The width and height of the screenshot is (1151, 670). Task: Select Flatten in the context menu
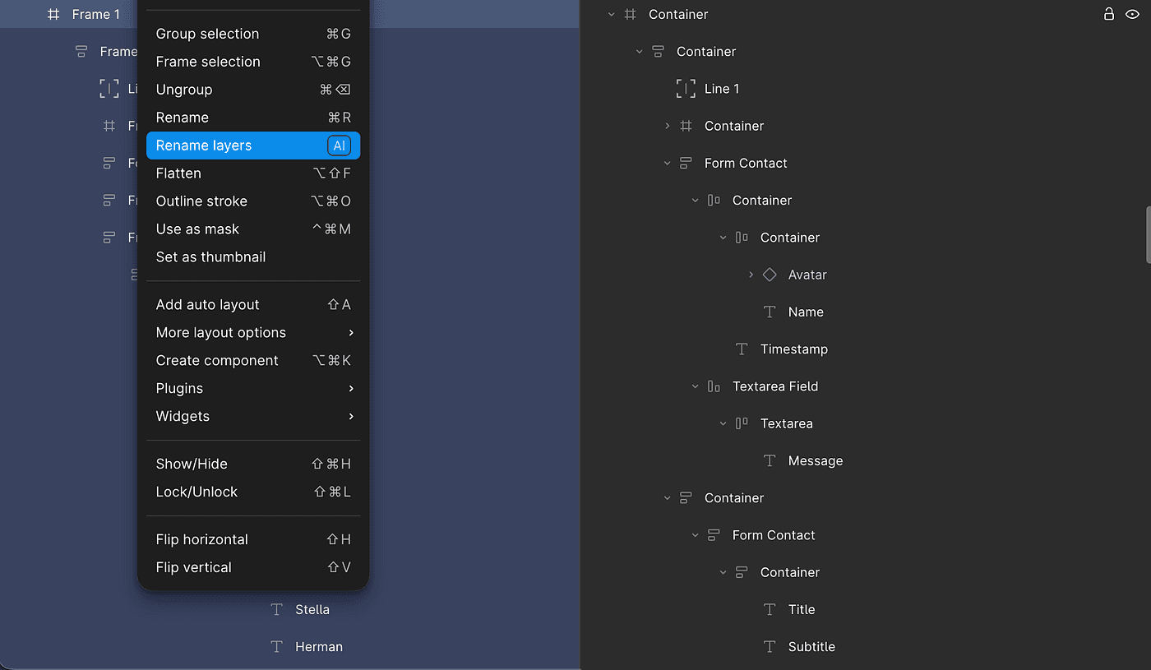(253, 173)
